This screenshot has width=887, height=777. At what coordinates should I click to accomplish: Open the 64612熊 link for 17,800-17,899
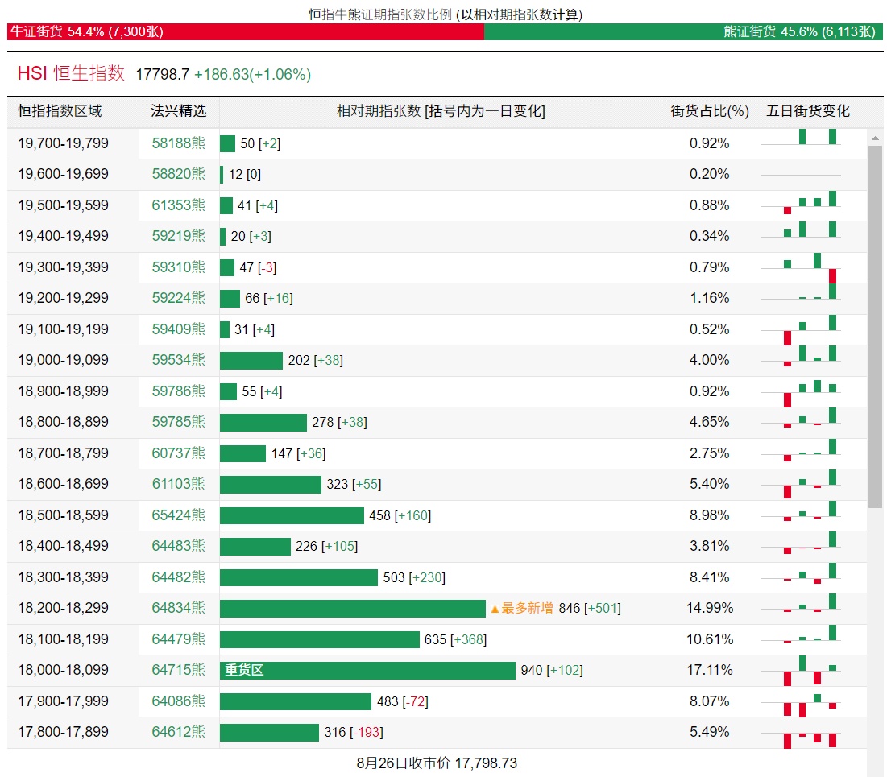tap(178, 732)
